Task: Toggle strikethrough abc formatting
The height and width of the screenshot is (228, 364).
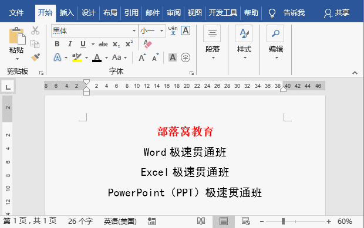Action: 103,44
